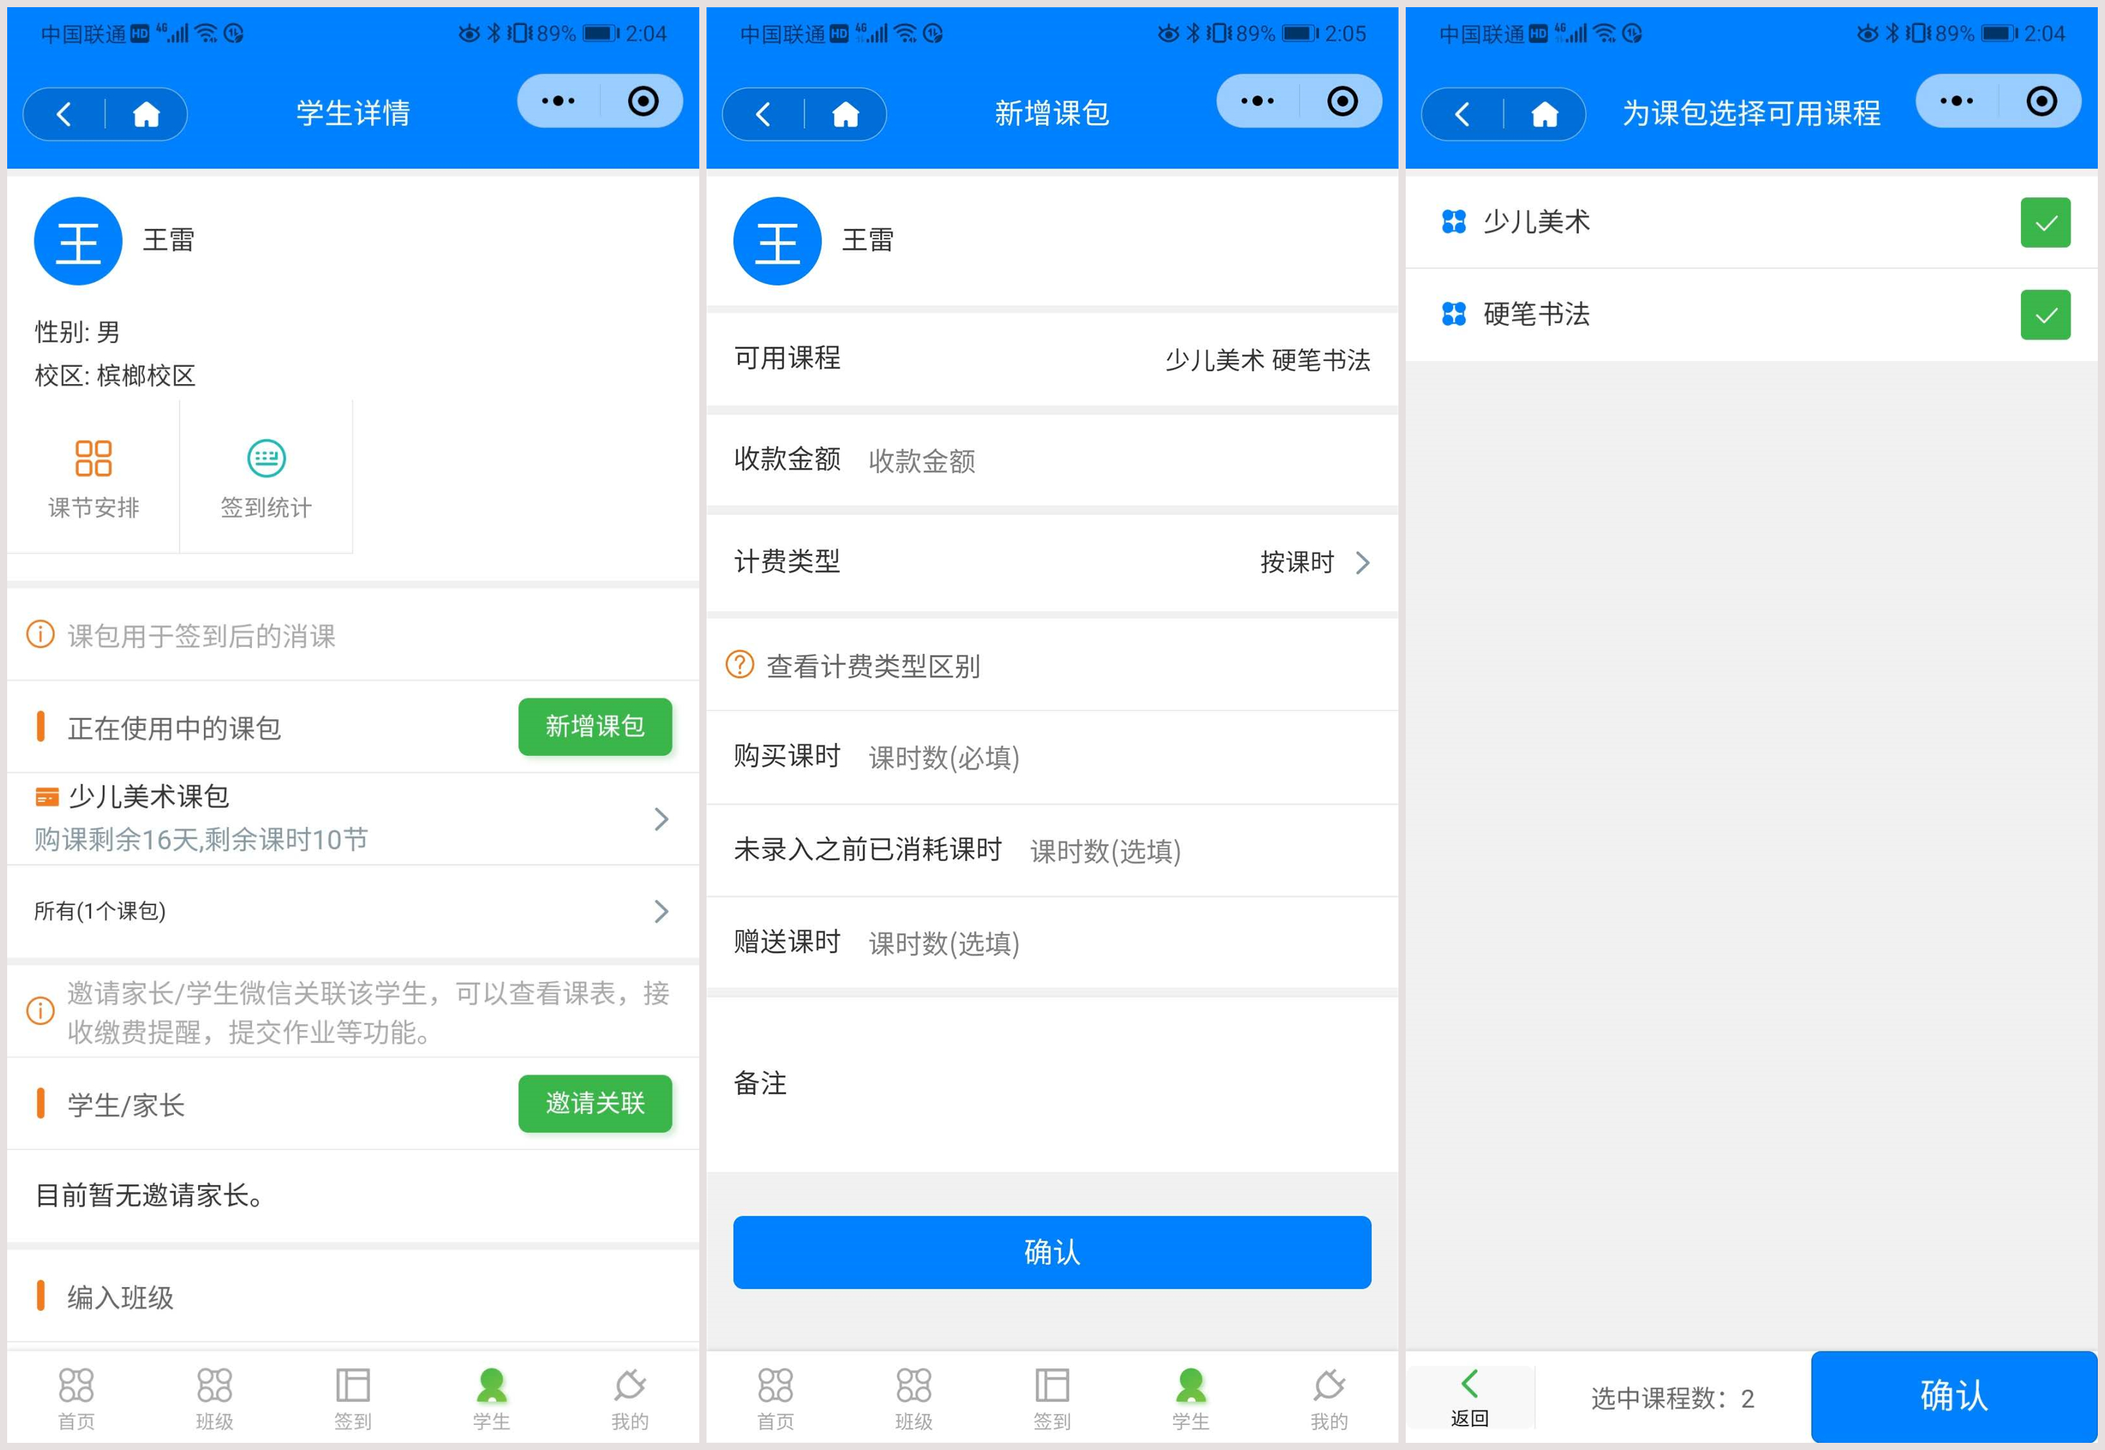The image size is (2105, 1450).
Task: Switch to 我的 tab on 新增课包 screen
Action: [1329, 1399]
